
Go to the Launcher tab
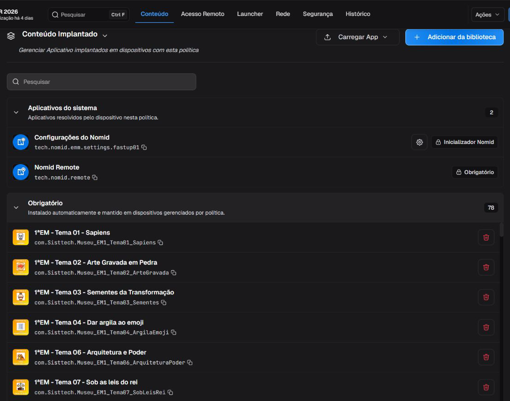(250, 14)
